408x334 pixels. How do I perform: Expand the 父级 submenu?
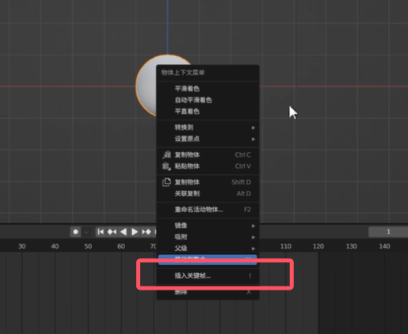coord(208,249)
